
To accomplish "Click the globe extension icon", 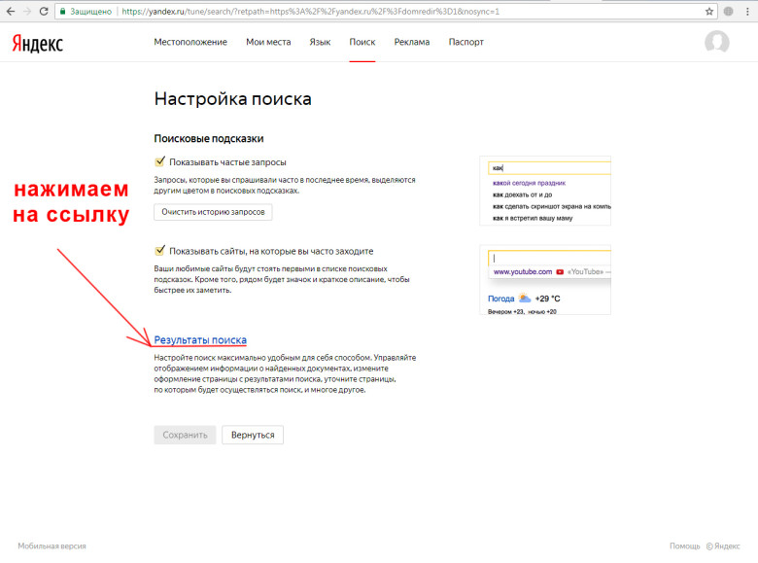I will coord(729,11).
